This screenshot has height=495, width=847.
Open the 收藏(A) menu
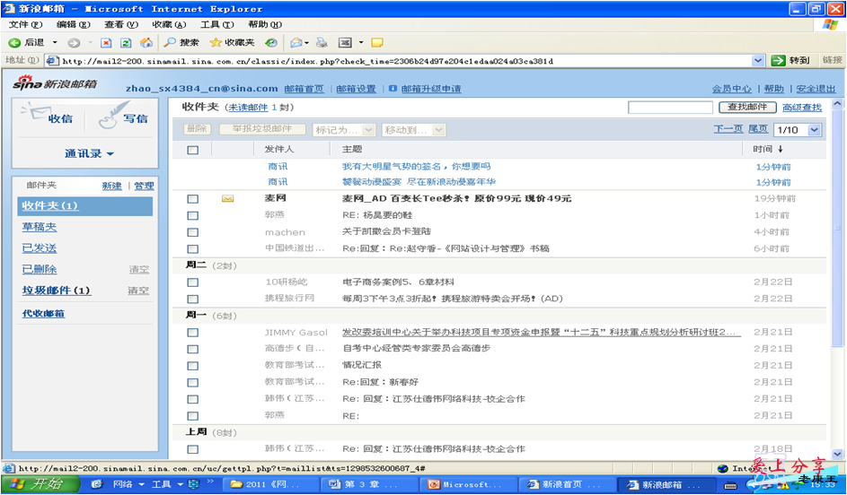point(169,25)
